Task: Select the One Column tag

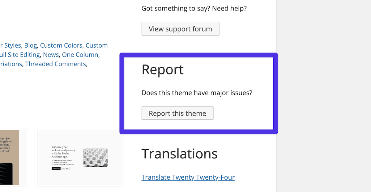Action: [80, 54]
